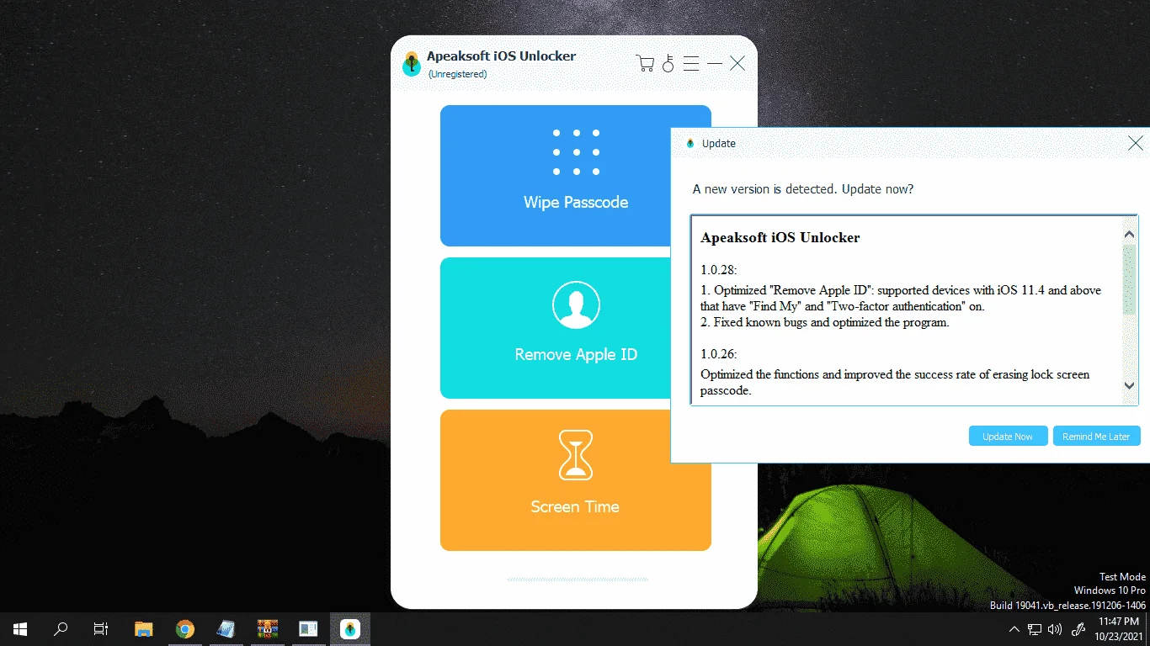Click the register key icon
Viewport: 1150px width, 646px height.
[668, 63]
